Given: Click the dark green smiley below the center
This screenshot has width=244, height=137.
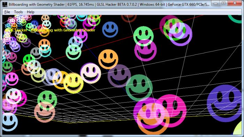Looking at the screenshot, I should pos(139,87).
